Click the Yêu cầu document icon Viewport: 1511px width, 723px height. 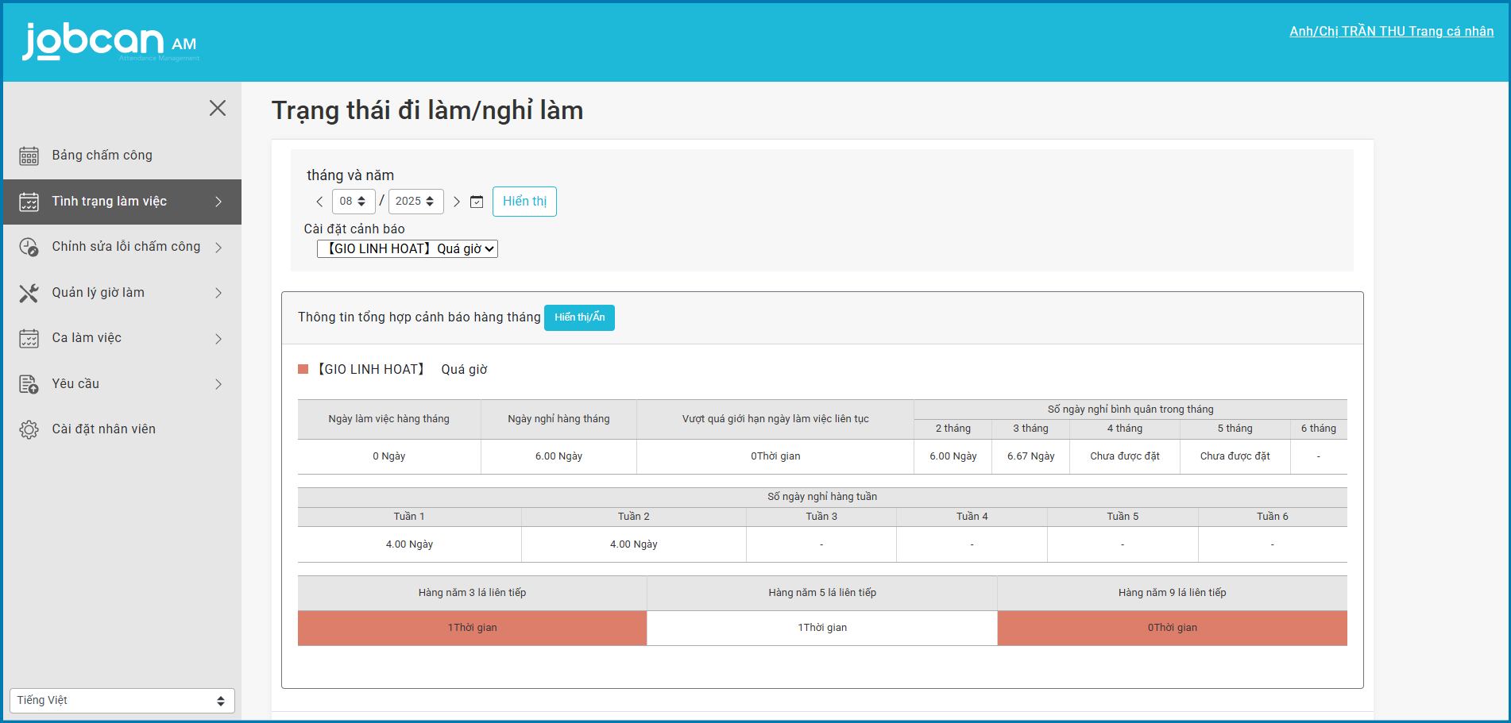pos(29,384)
